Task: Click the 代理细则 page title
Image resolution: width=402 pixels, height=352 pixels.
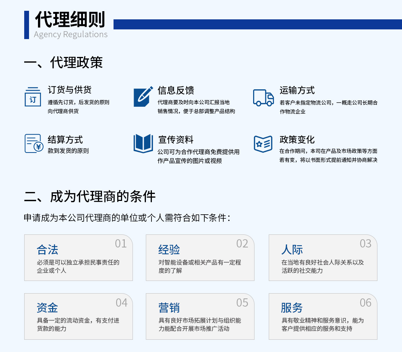Action: pos(70,20)
